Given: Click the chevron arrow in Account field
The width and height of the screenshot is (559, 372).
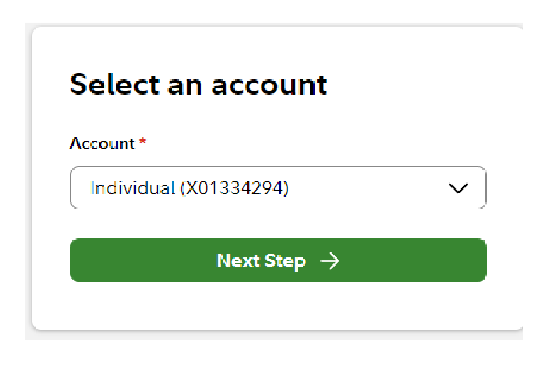Looking at the screenshot, I should tap(457, 188).
